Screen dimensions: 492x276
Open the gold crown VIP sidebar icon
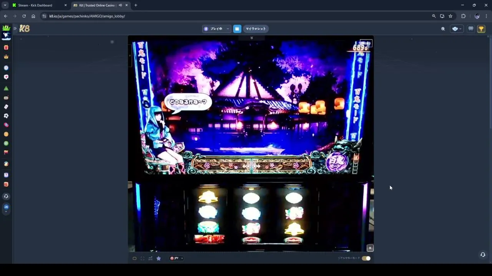[x=6, y=57]
